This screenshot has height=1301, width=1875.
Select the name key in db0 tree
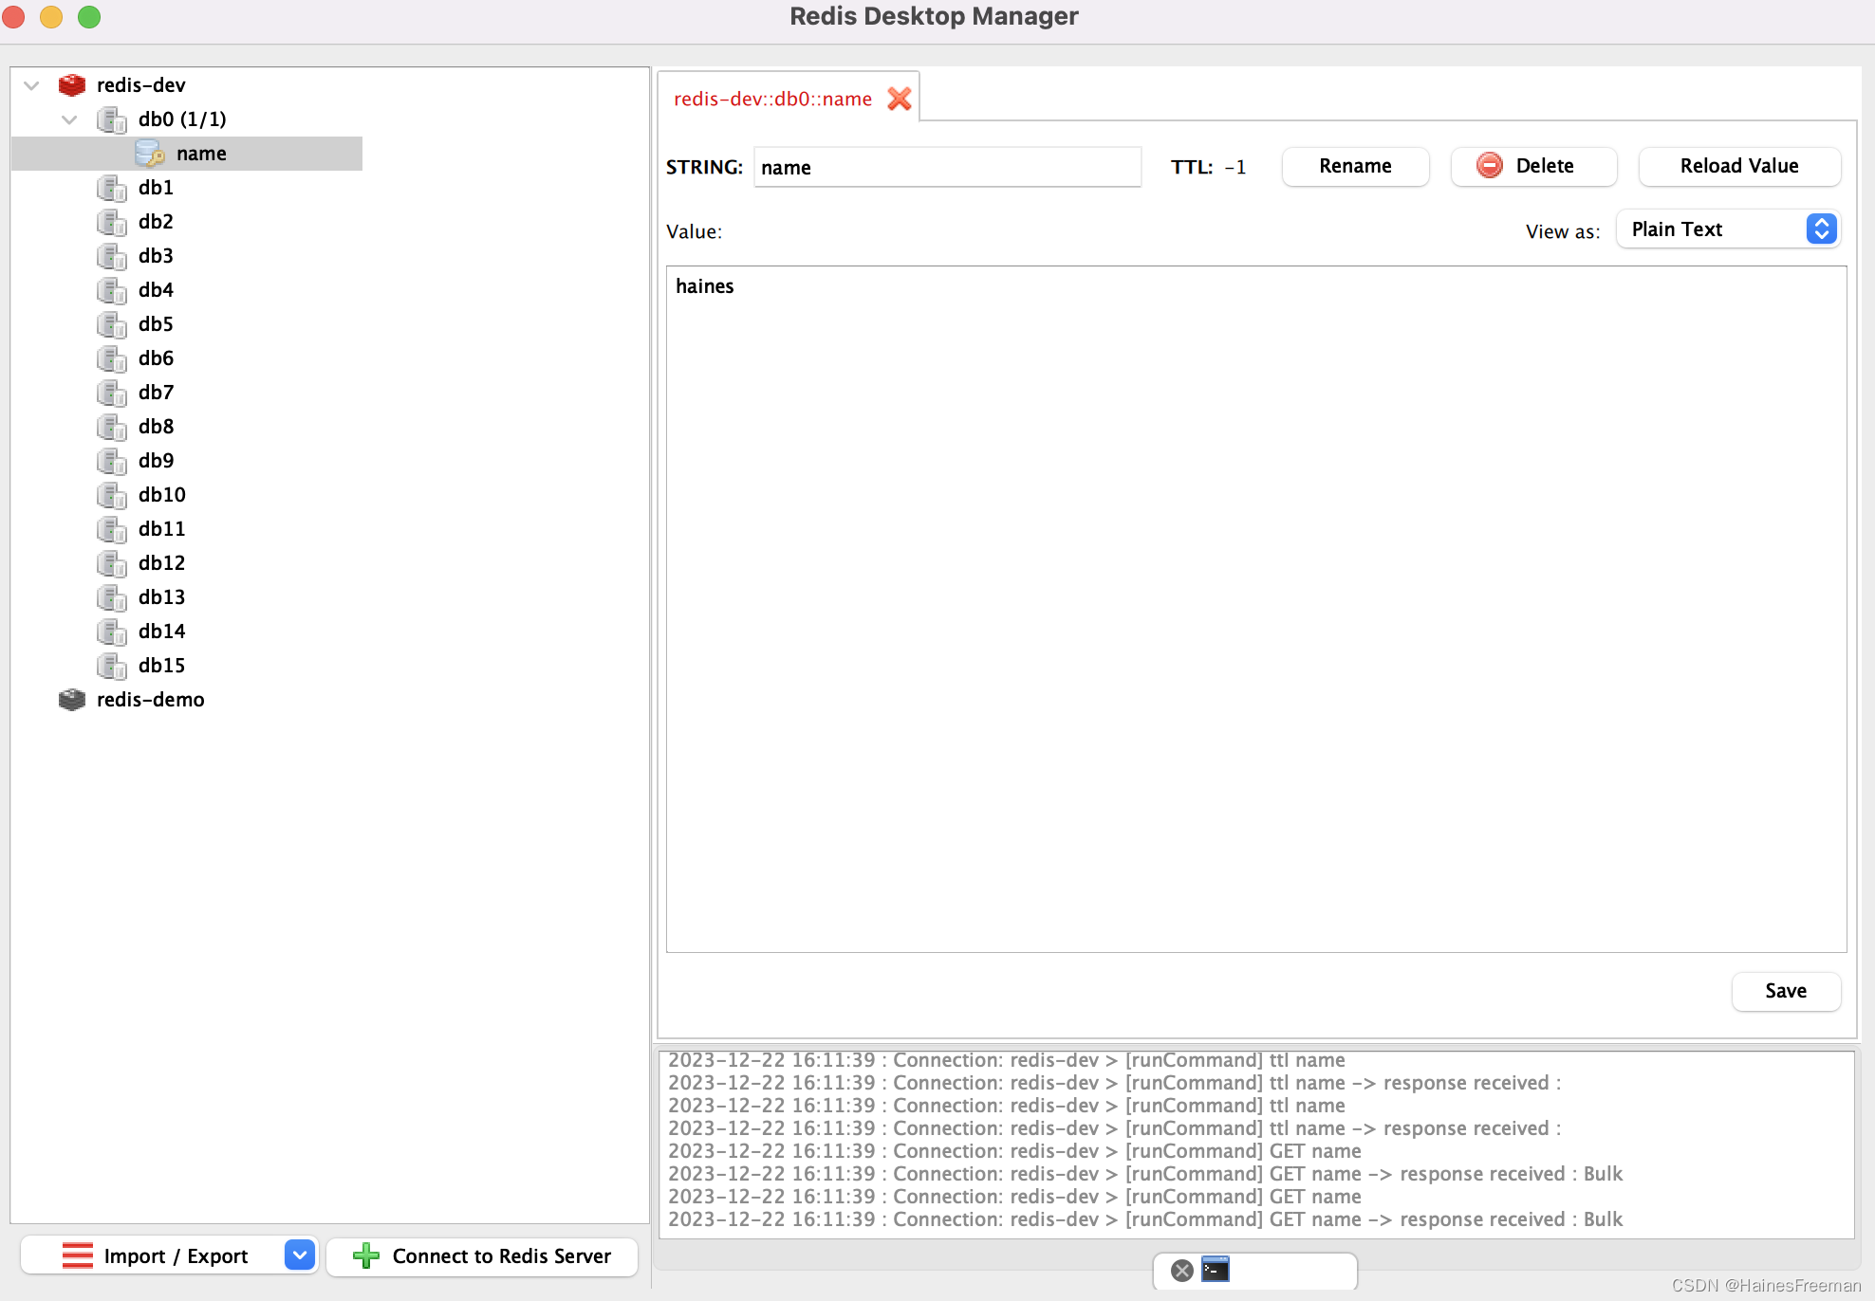click(x=199, y=154)
